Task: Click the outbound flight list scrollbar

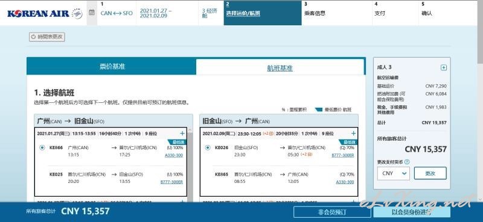Action: coord(190,164)
